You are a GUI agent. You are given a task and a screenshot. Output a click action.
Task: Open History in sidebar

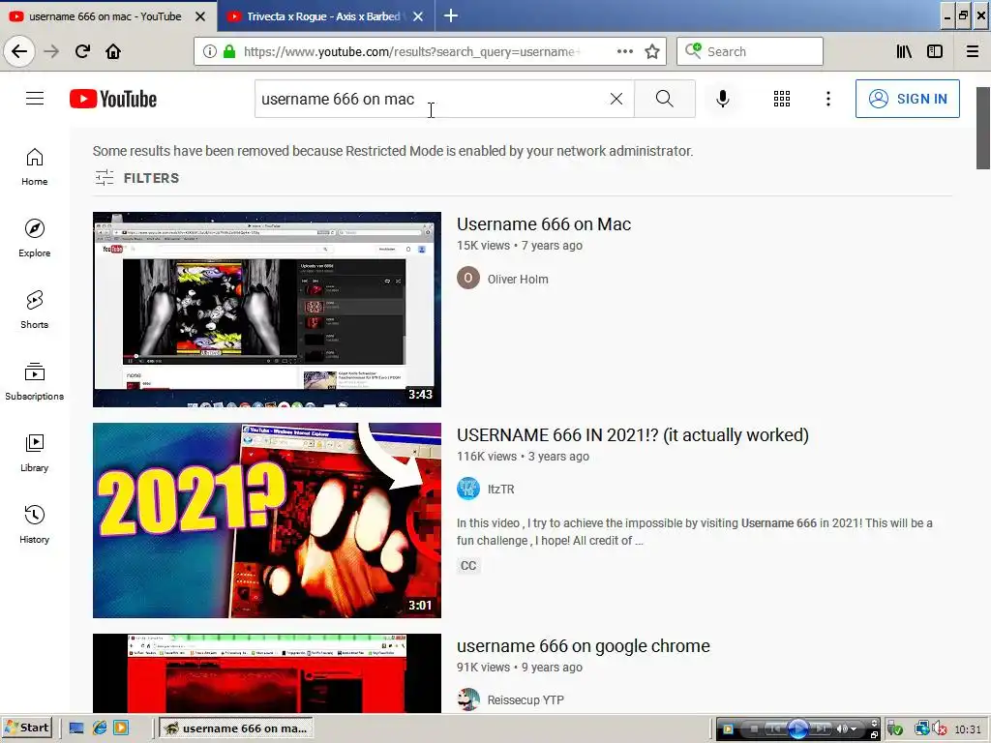point(34,525)
